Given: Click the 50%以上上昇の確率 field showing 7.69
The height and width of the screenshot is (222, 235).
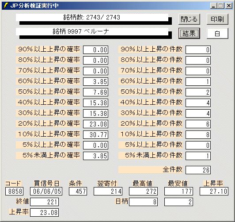Looking at the screenshot, I should click(95, 92).
